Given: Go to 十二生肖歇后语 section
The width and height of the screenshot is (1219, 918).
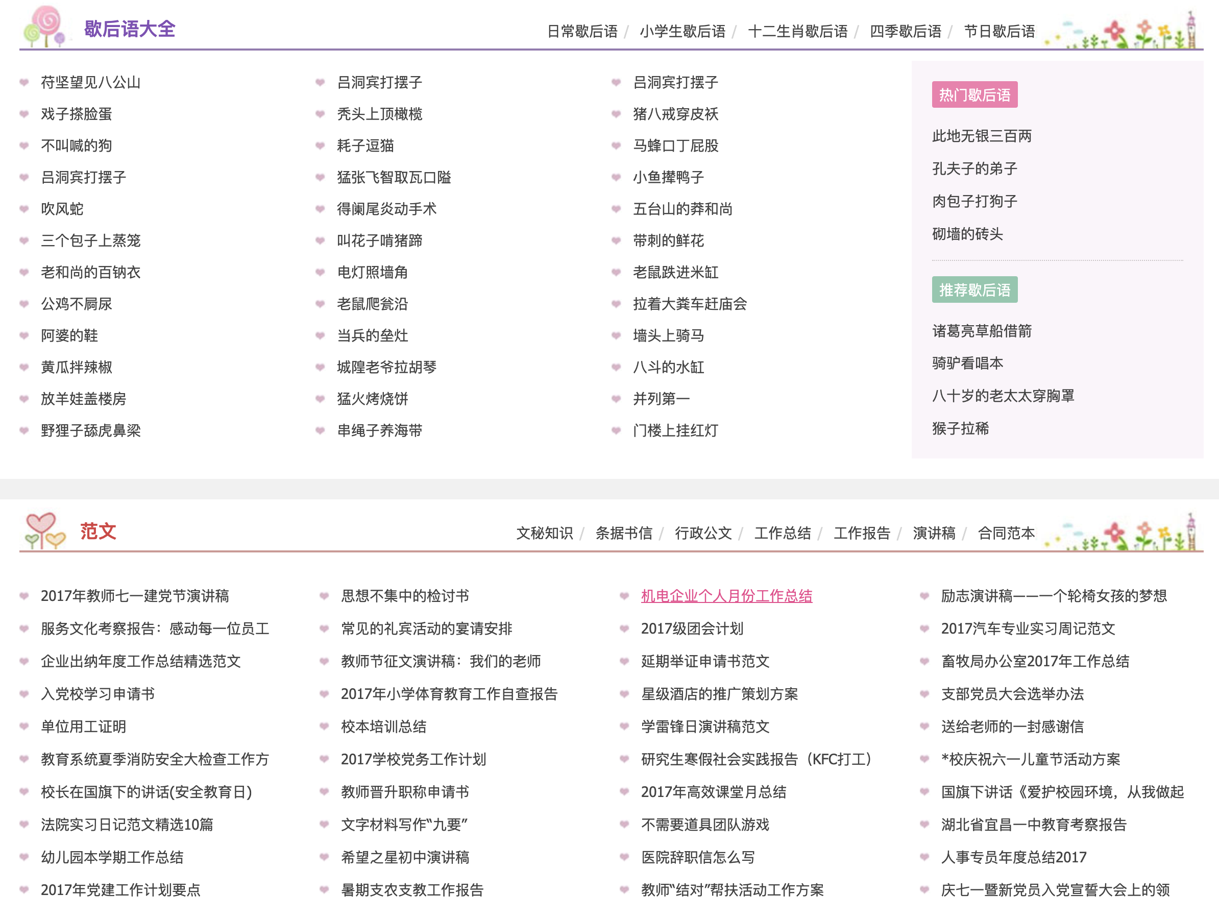Looking at the screenshot, I should 797,32.
